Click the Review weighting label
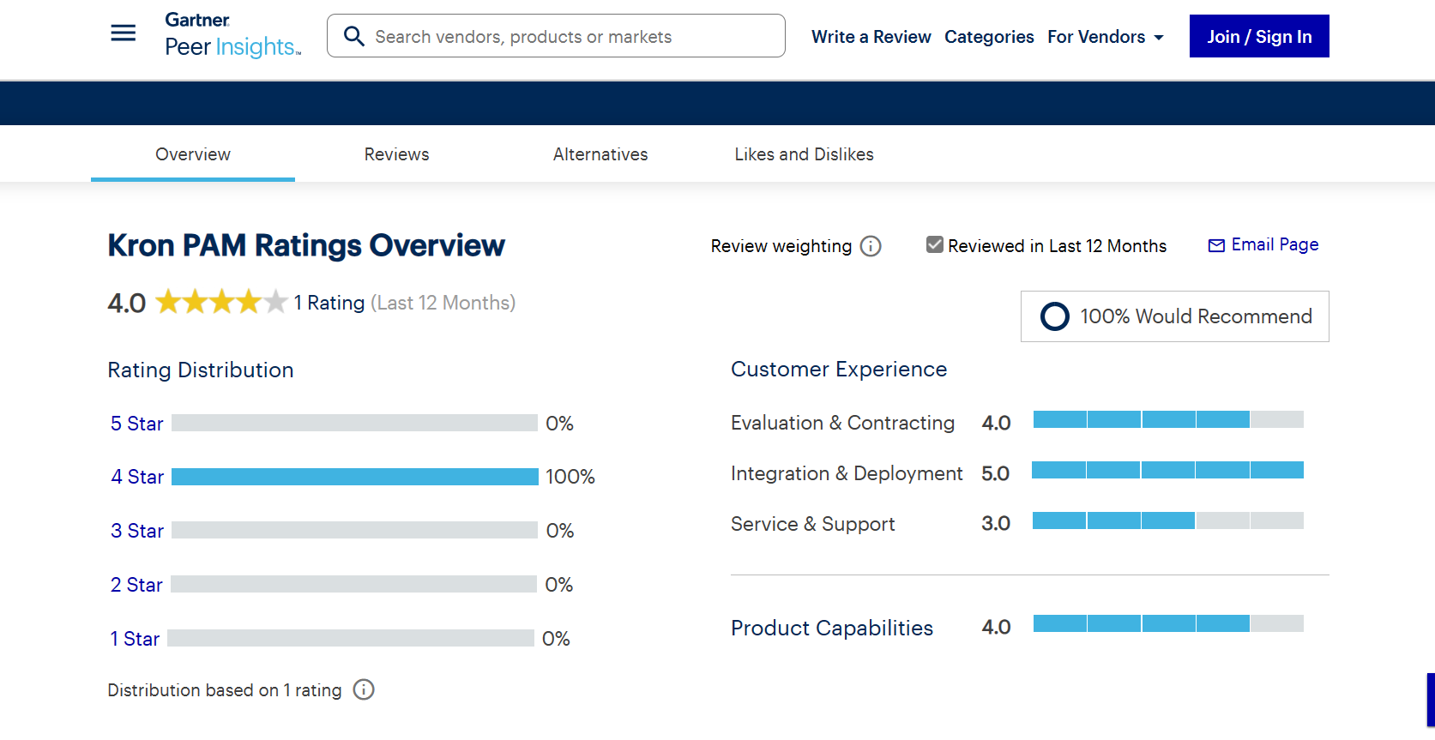Screen dimensions: 1435x740 click(781, 246)
